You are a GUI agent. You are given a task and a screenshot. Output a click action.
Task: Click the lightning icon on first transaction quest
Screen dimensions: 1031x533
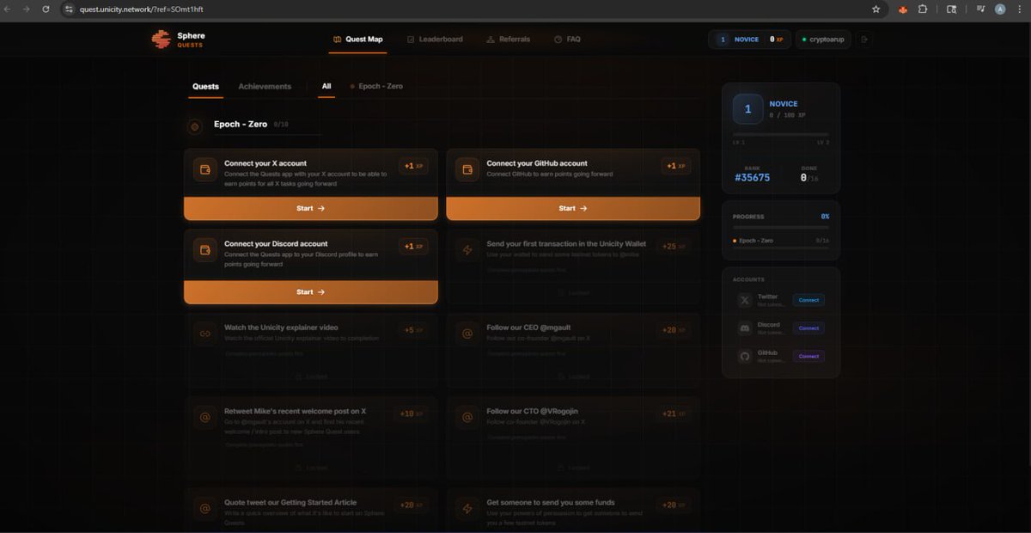467,250
